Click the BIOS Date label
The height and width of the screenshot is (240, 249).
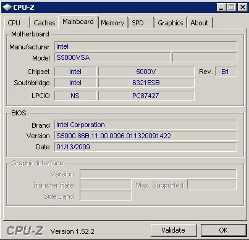pyautogui.click(x=43, y=147)
